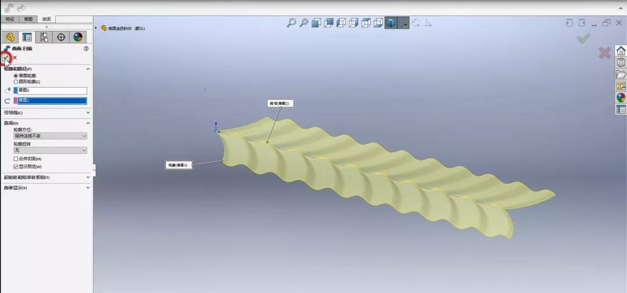Viewport: 627px width, 293px height.
Task: Select the third view orientation cube
Action: [x=341, y=23]
